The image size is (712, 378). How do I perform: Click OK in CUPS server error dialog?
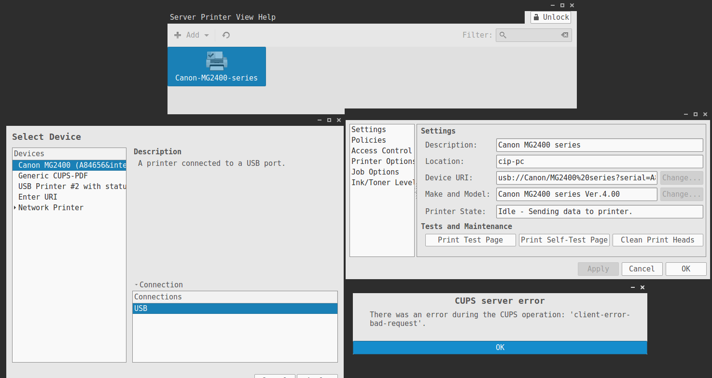(x=500, y=347)
